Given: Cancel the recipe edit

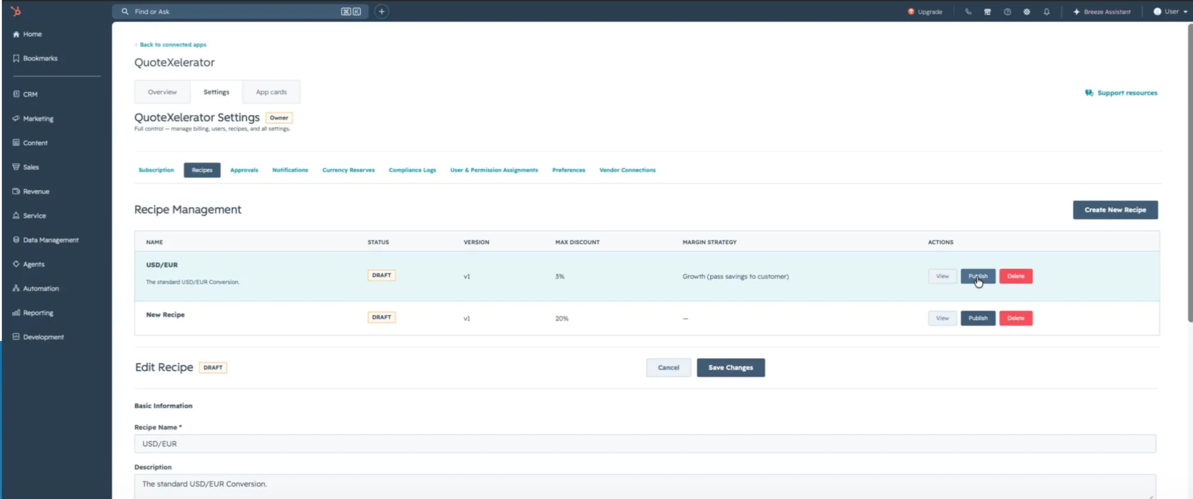Looking at the screenshot, I should [669, 368].
